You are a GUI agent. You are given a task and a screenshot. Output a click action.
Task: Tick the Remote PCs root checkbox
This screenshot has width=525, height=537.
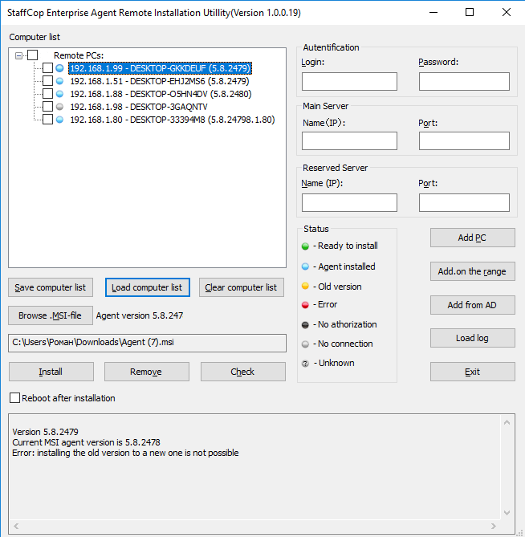[x=32, y=55]
